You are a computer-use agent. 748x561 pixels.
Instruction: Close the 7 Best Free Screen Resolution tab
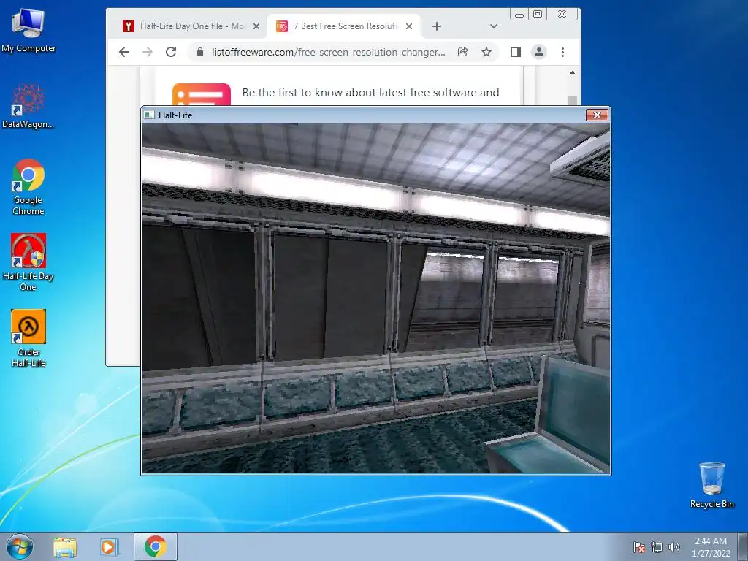(409, 26)
